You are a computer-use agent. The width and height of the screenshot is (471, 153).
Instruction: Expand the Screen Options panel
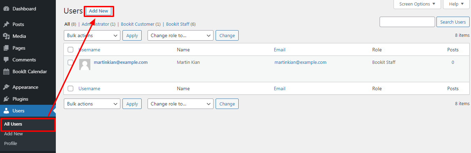point(417,4)
